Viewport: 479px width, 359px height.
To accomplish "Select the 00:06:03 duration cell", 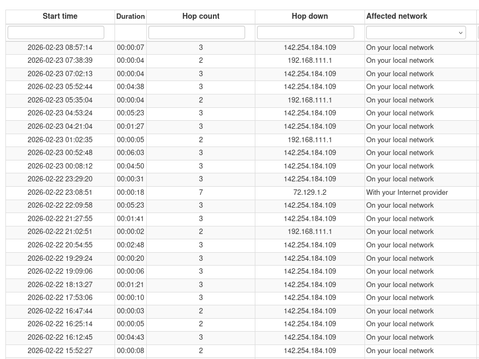I will tap(131, 153).
